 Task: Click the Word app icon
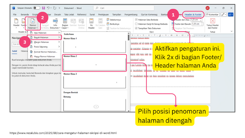click(13, 8)
